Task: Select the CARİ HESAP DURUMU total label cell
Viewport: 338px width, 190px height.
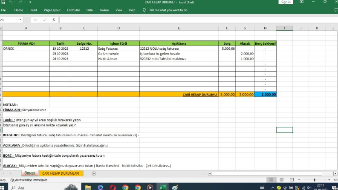Action: 179,94
